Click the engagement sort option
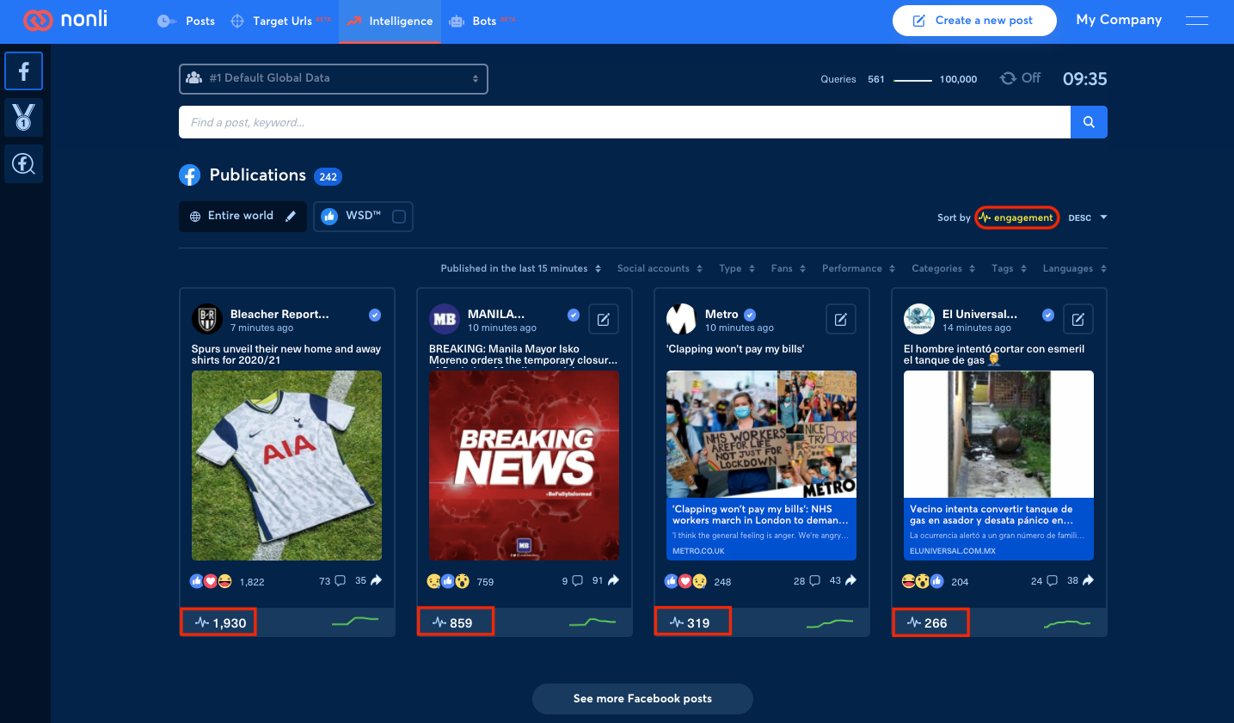The image size is (1234, 723). (x=1016, y=218)
